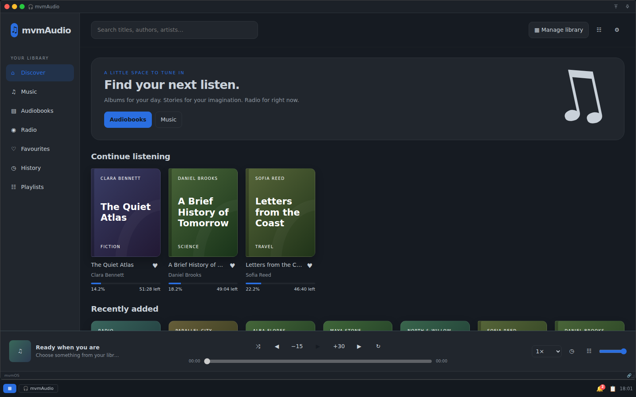Open the sleep timer clock icon

(572, 351)
